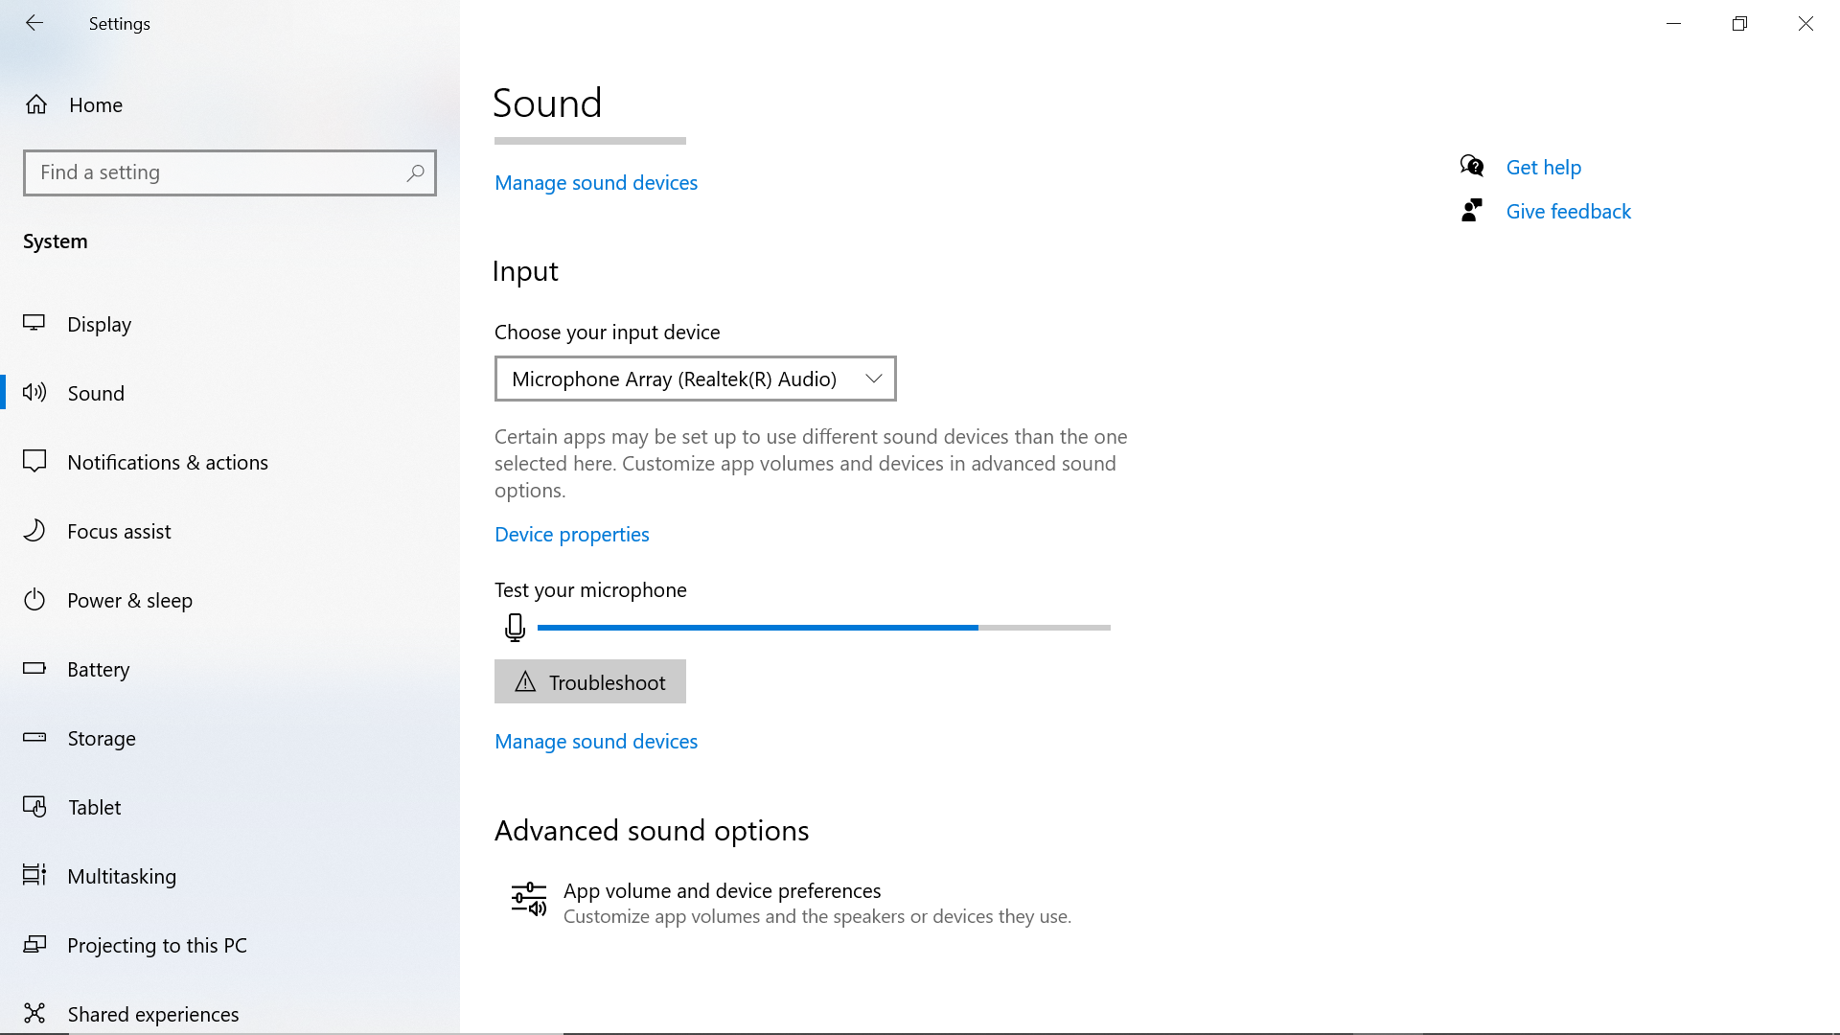
Task: Click the Get help chat icon
Action: [1472, 167]
